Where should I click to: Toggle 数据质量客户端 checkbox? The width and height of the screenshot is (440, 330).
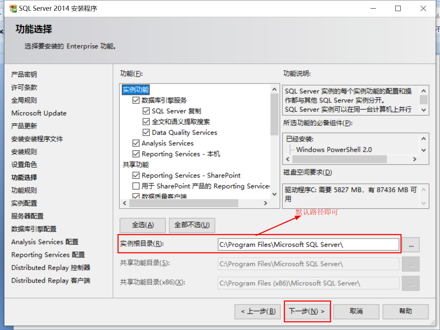click(136, 196)
